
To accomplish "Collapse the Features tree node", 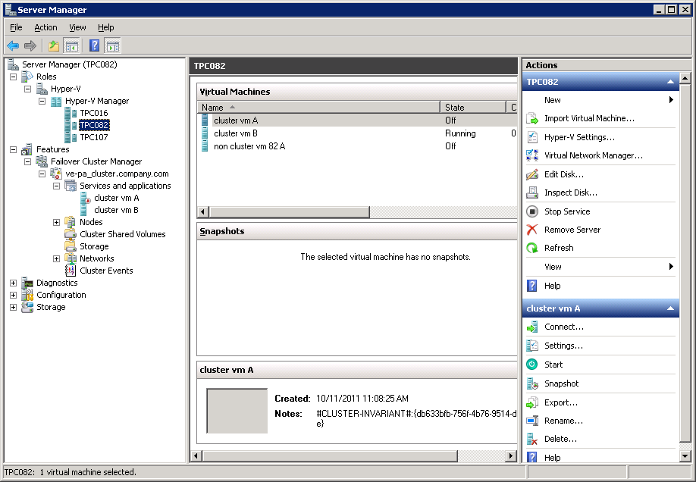I will tap(14, 149).
